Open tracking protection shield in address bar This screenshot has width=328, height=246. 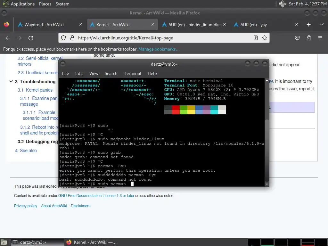(x=63, y=38)
